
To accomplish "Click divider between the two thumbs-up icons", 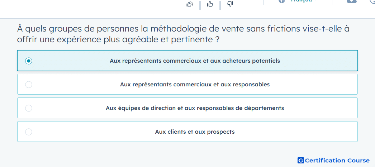I will (x=200, y=5).
